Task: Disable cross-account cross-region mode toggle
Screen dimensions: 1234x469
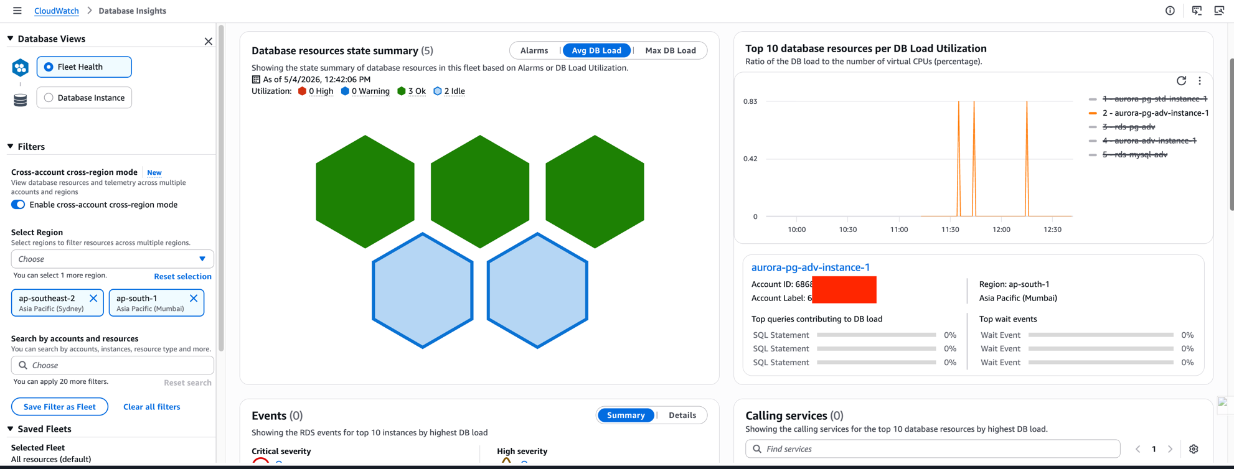Action: [x=18, y=205]
